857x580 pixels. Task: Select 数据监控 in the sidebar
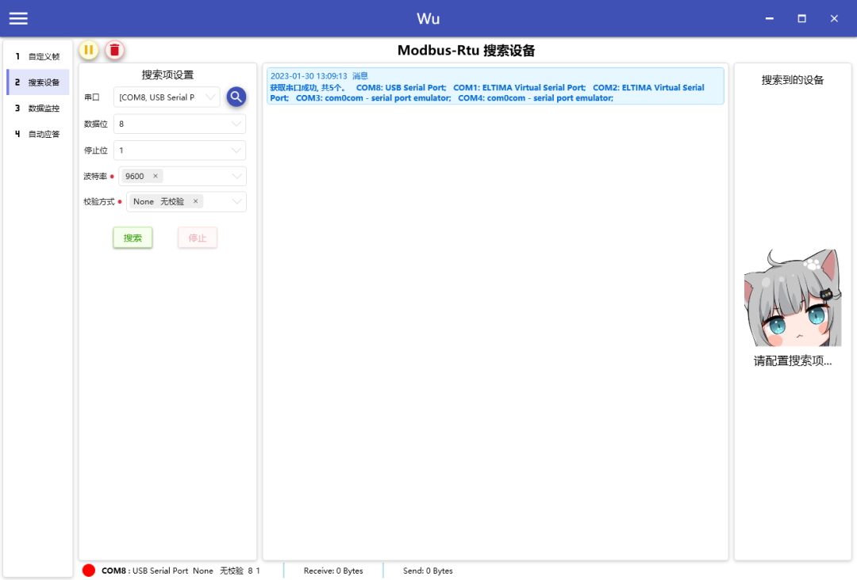[37, 108]
